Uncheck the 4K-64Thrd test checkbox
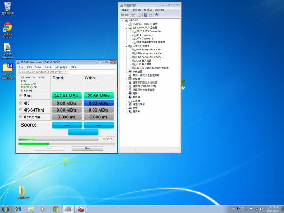The image size is (284, 213). click(21, 110)
